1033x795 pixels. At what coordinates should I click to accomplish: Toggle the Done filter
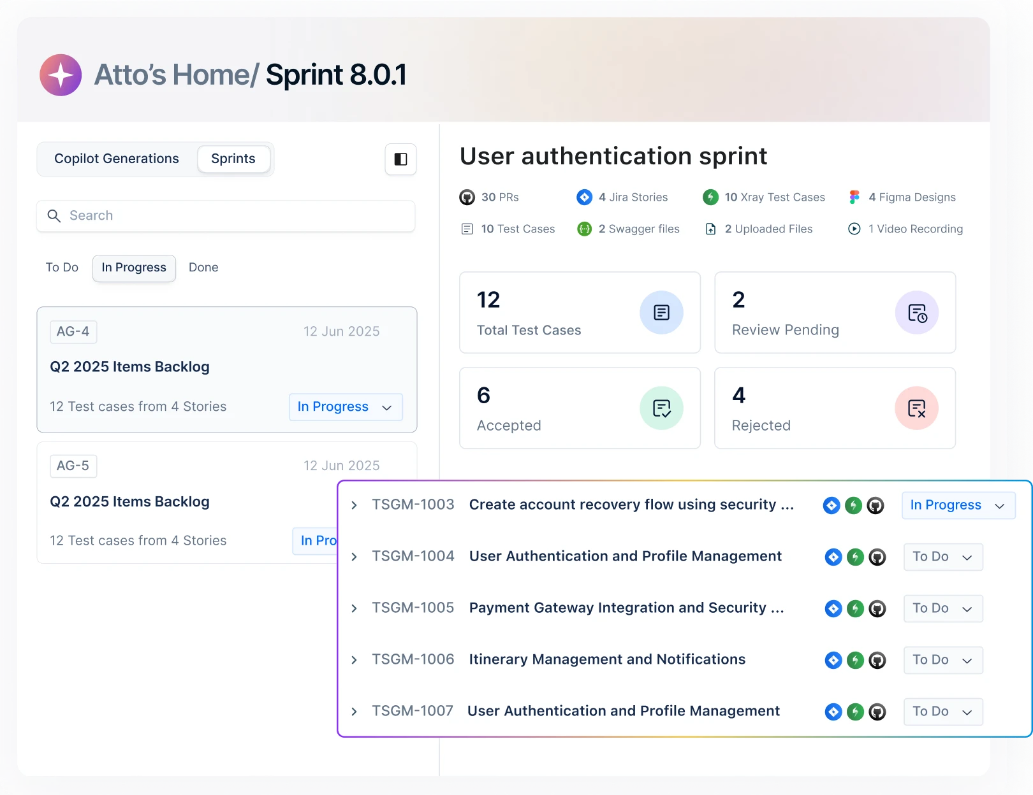[203, 268]
